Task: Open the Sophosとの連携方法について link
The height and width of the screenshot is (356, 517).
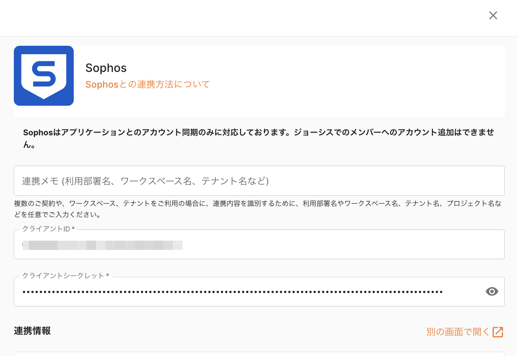Action: [x=147, y=84]
